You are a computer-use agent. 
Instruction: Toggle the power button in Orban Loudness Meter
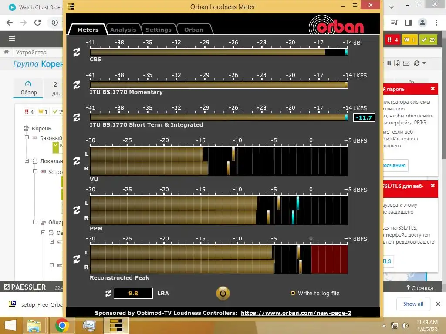tap(223, 294)
